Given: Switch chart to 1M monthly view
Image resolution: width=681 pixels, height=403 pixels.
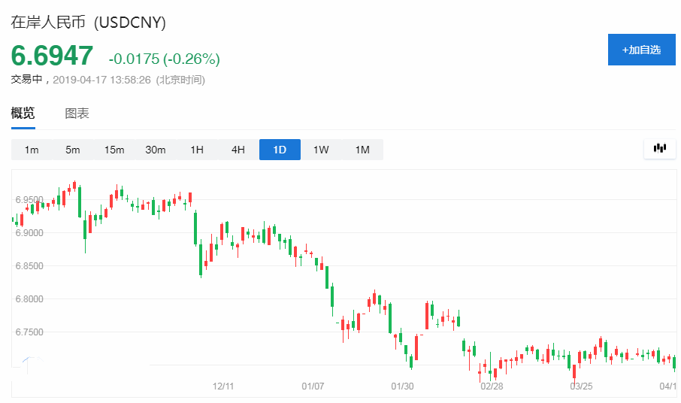Looking at the screenshot, I should [x=362, y=150].
